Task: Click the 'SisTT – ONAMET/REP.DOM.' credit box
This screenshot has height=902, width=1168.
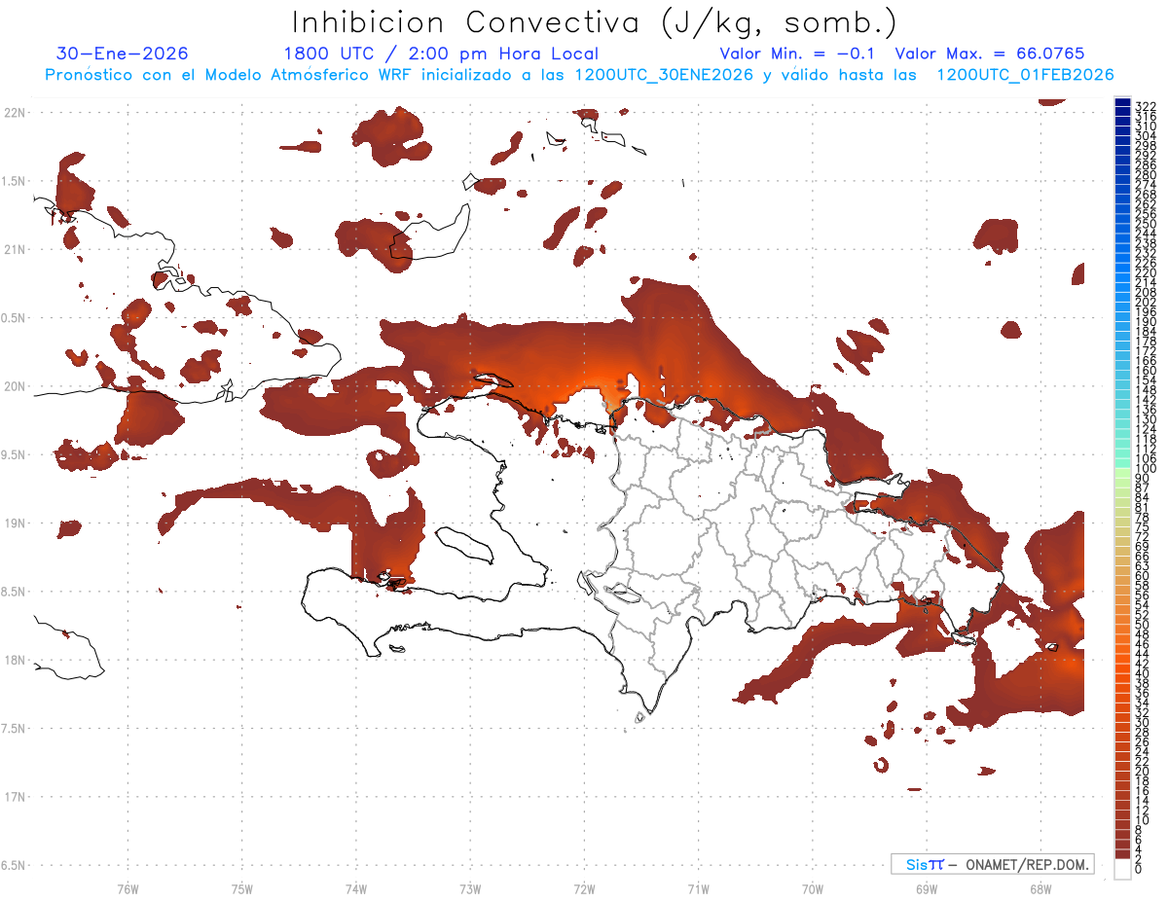Action: pos(992,864)
